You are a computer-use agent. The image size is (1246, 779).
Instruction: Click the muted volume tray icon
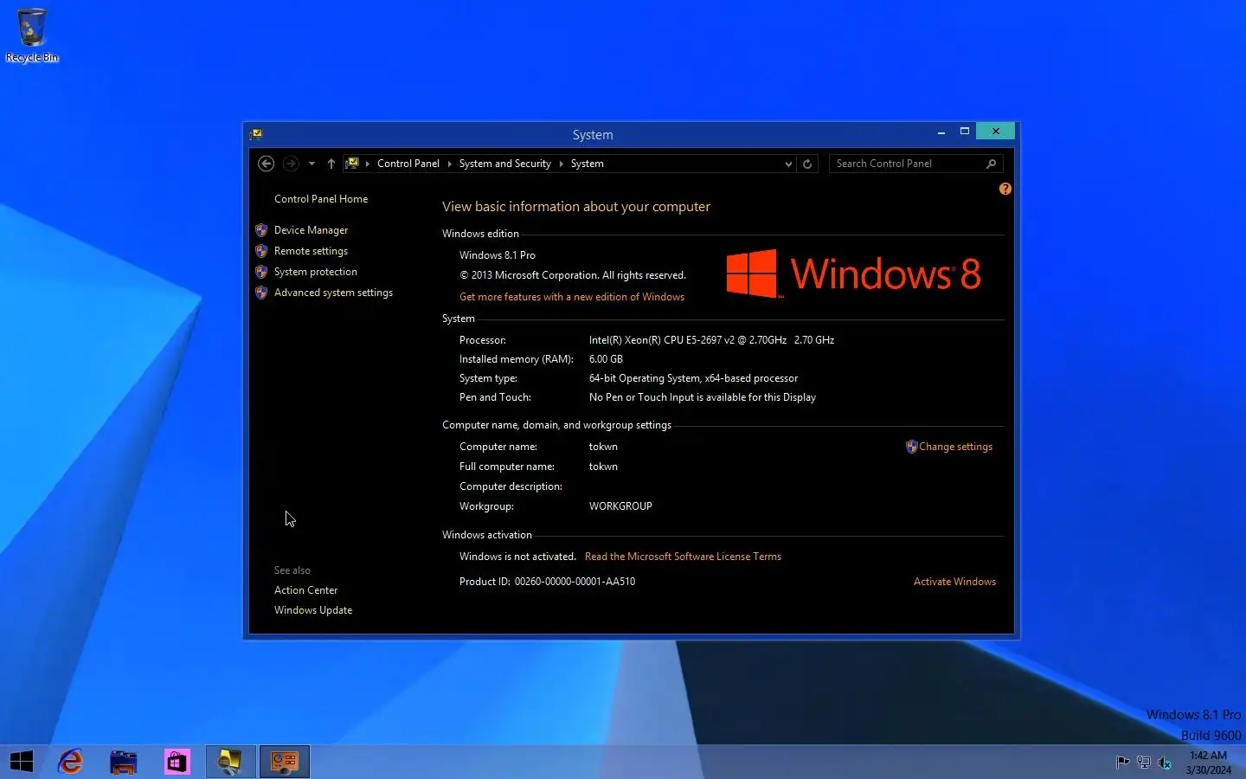pyautogui.click(x=1165, y=763)
